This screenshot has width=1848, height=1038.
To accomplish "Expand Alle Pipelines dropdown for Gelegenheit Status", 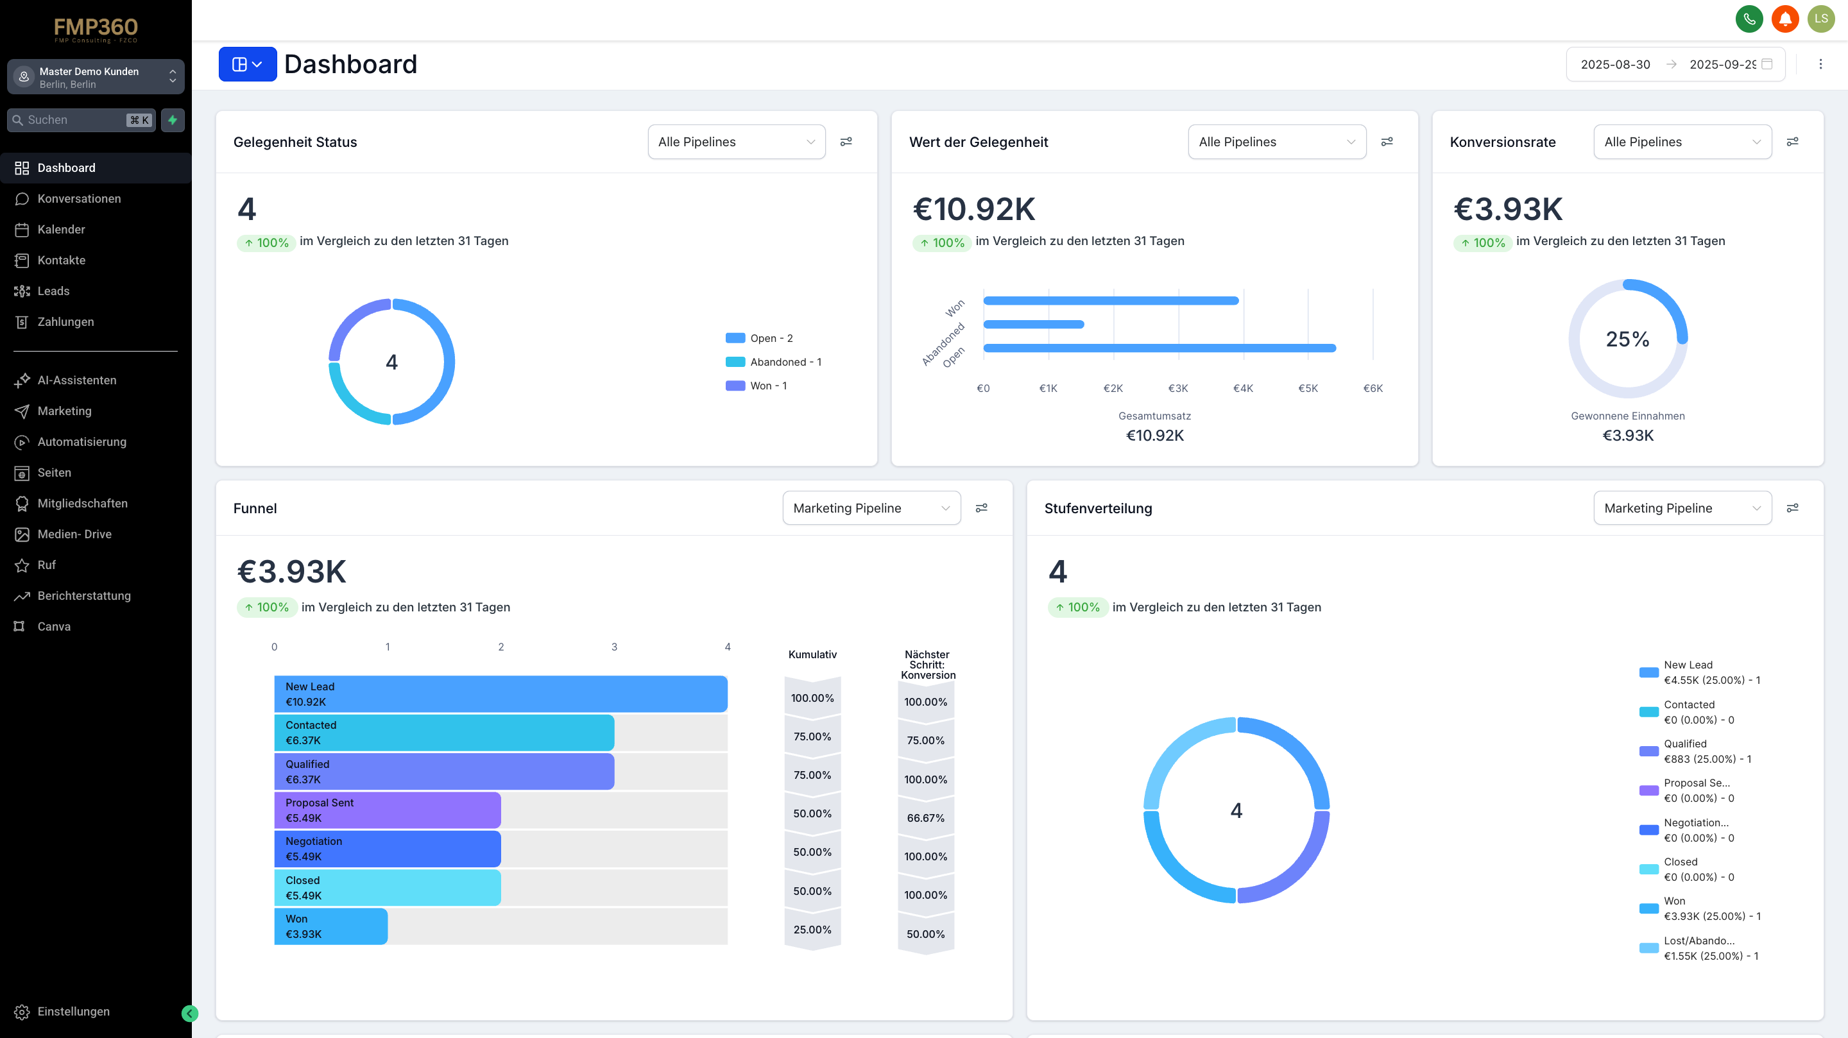I will point(736,142).
